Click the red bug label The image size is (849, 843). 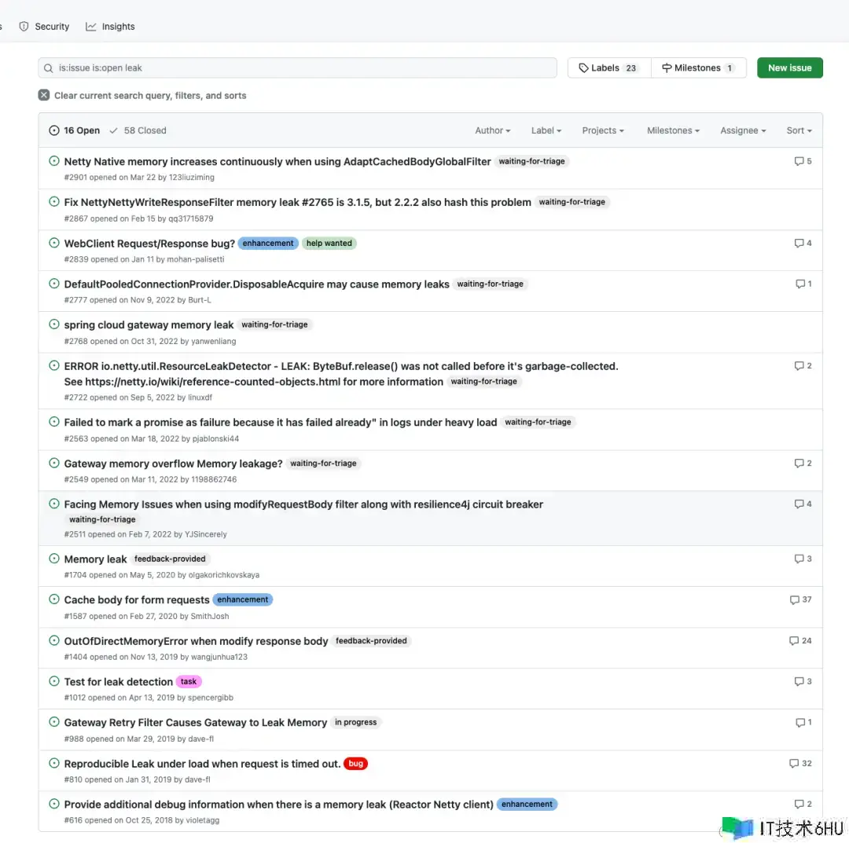click(356, 764)
